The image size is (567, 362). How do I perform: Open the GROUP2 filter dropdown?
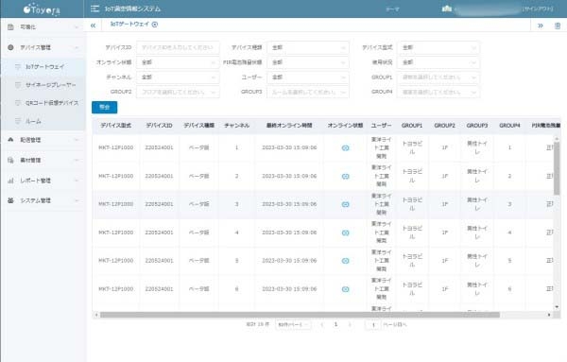(178, 92)
